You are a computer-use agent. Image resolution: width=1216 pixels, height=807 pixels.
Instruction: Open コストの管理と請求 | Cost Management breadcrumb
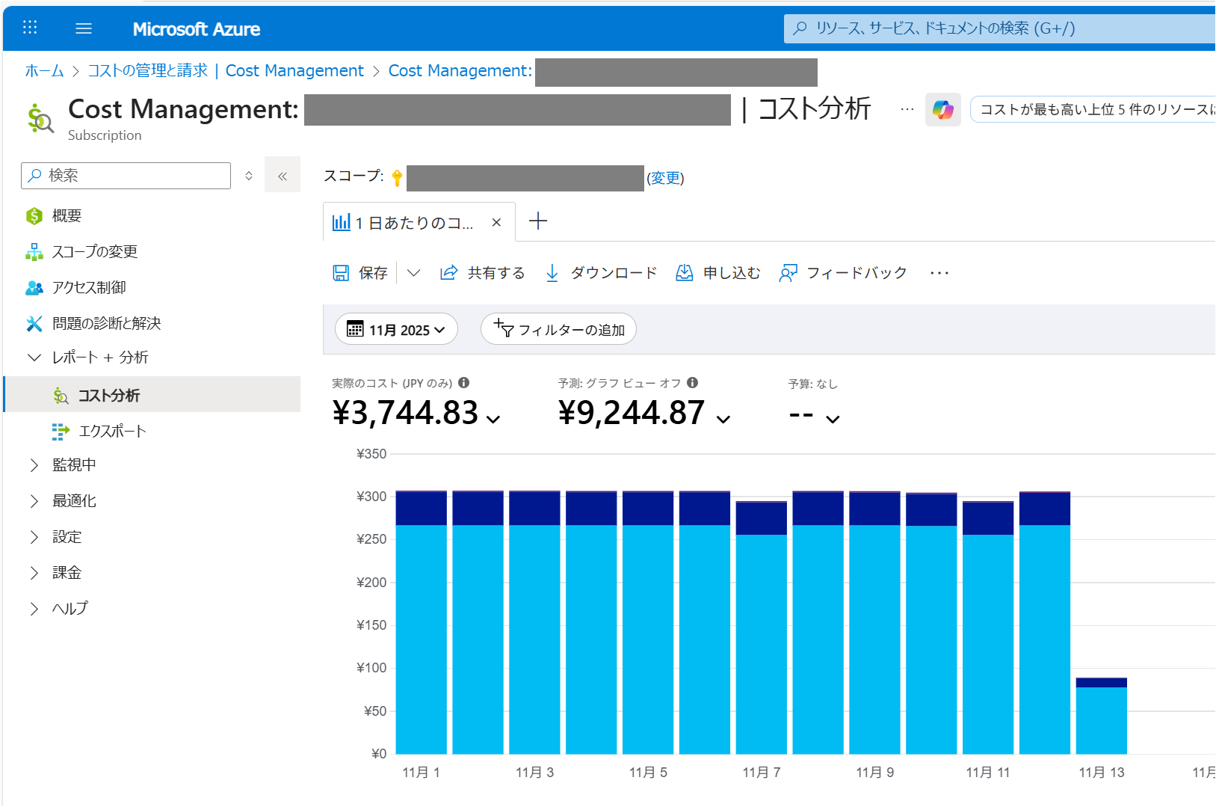click(x=225, y=71)
